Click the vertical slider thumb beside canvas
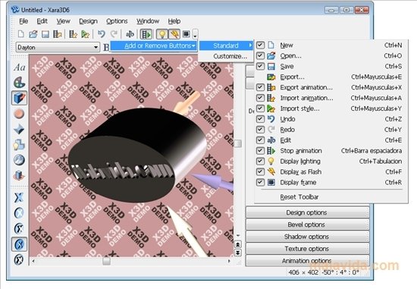This screenshot has width=417, height=289. click(238, 143)
